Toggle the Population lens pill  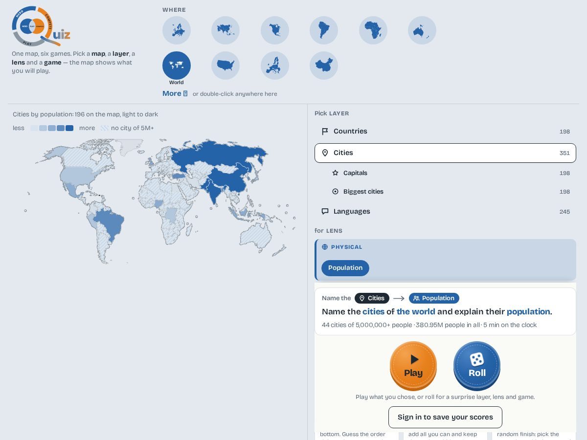345,268
